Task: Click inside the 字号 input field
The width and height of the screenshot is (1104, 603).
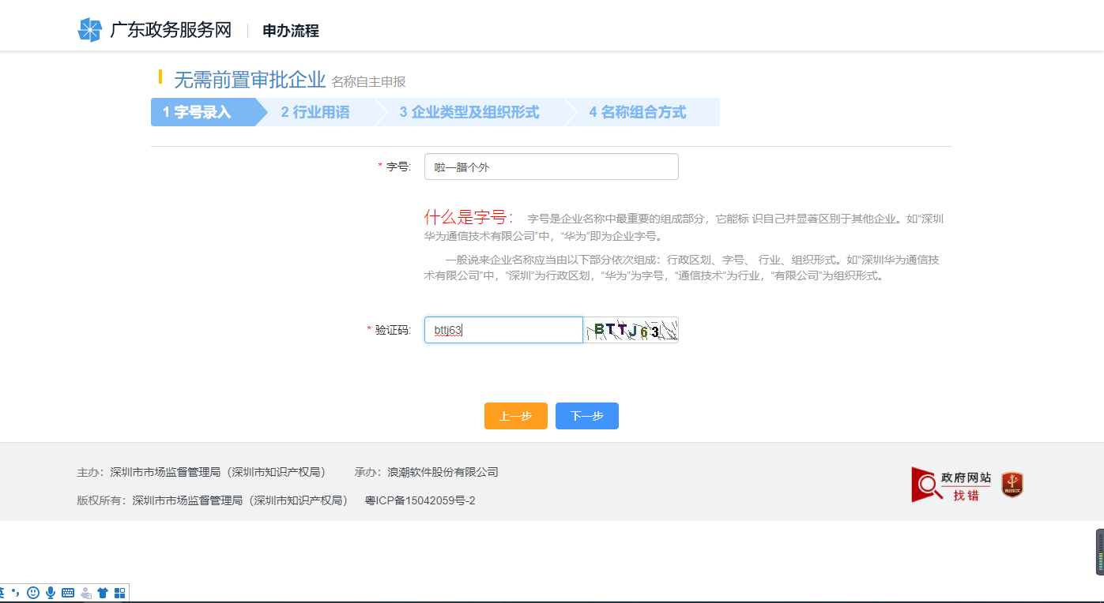Action: click(551, 167)
